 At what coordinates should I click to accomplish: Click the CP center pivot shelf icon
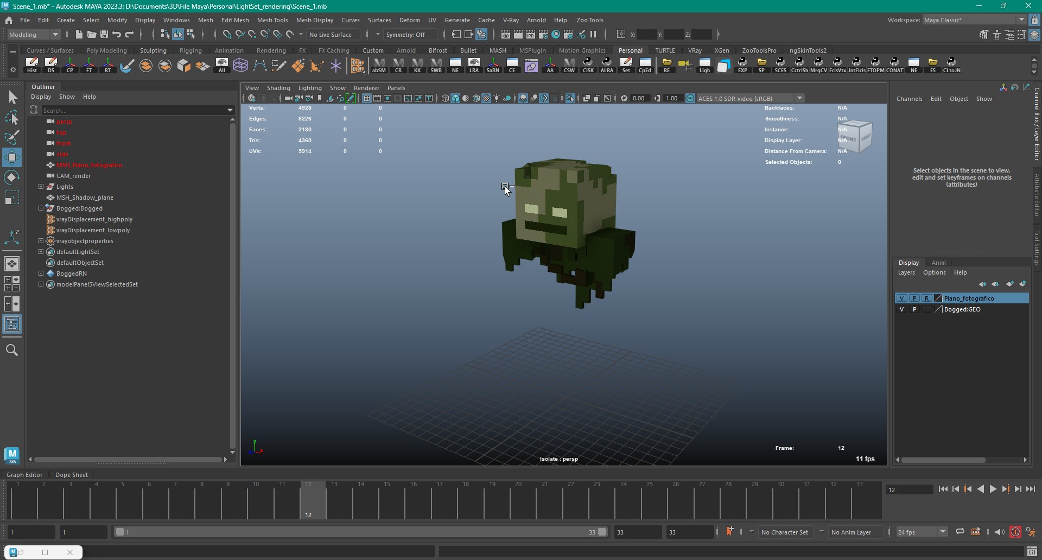[70, 65]
